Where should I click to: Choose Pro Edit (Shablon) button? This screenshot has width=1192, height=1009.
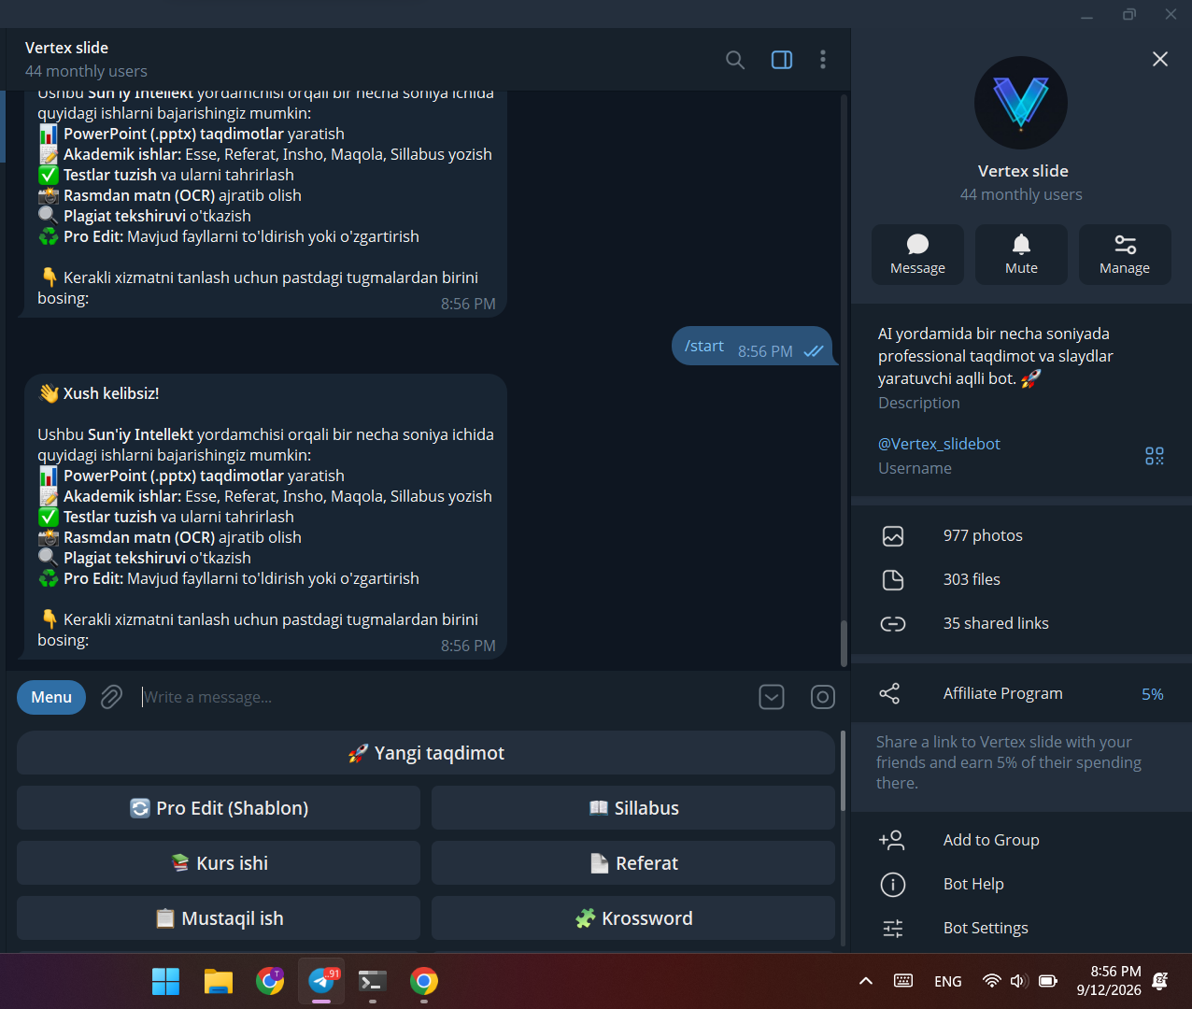pos(219,808)
